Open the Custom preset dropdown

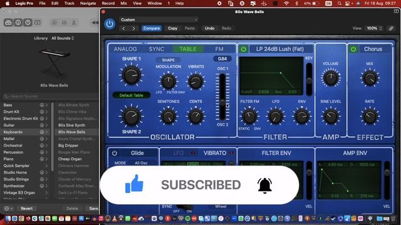(159, 19)
